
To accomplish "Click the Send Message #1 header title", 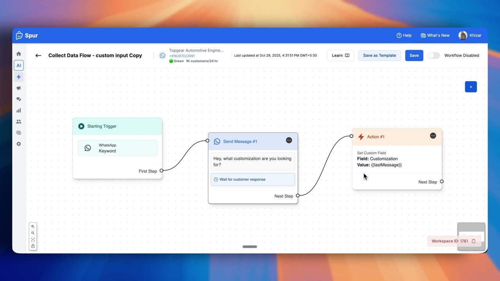I will click(240, 142).
